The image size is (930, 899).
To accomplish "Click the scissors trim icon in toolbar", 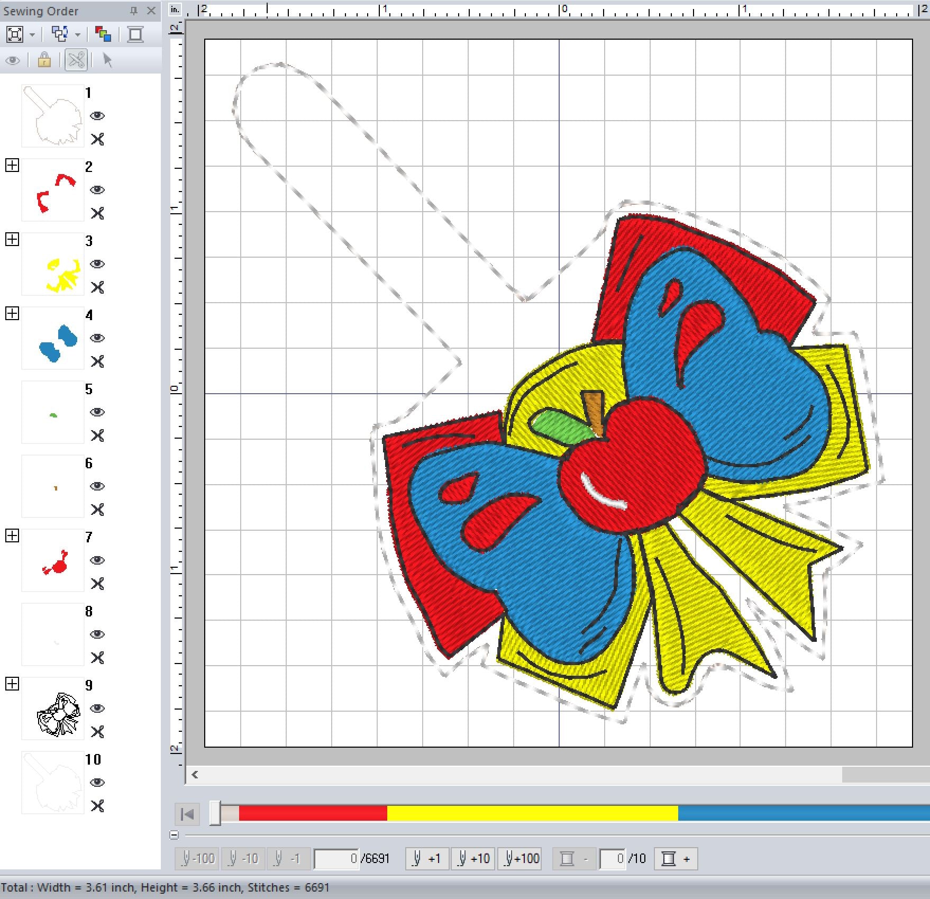I will tap(76, 60).
